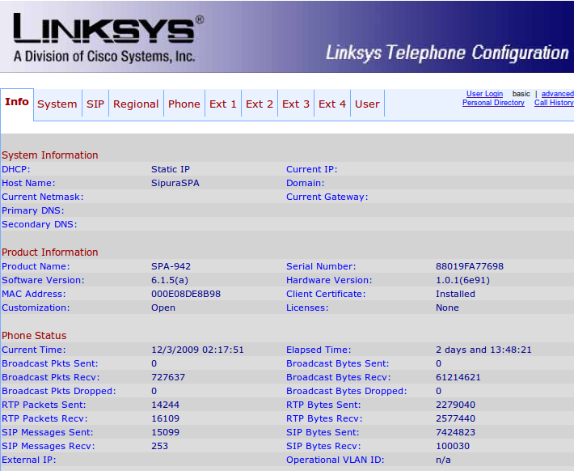The image size is (574, 471).
Task: Select SIP Bytes Recv value 100030
Action: click(x=453, y=446)
